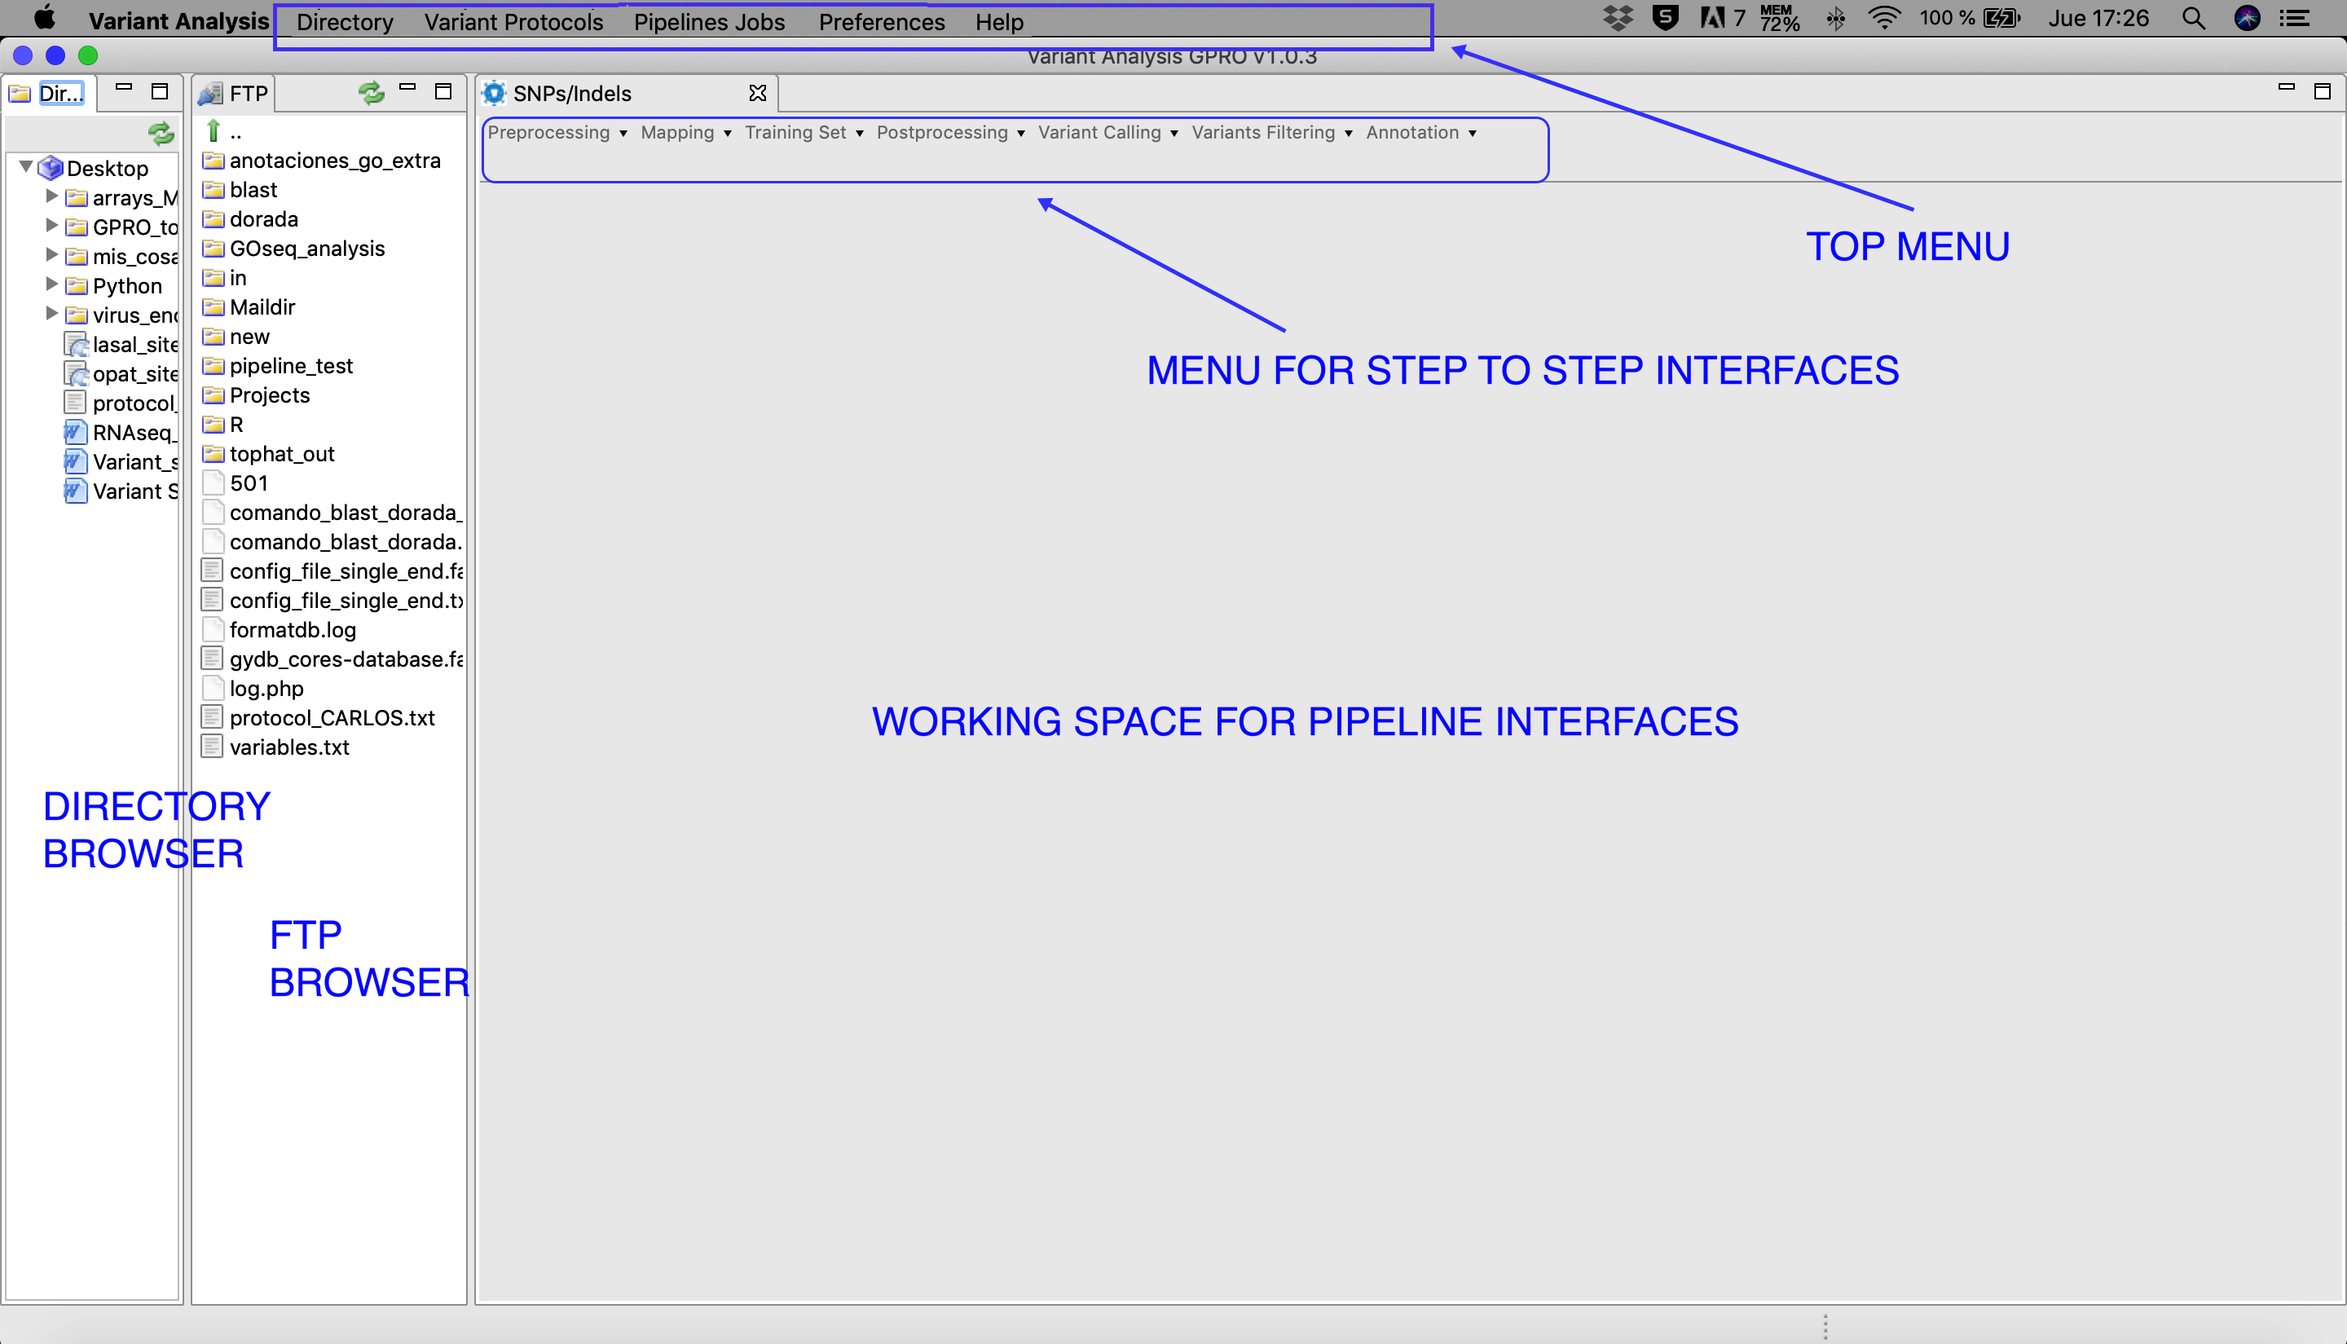
Task: Click the Dropbox menu bar icon
Action: (1618, 19)
